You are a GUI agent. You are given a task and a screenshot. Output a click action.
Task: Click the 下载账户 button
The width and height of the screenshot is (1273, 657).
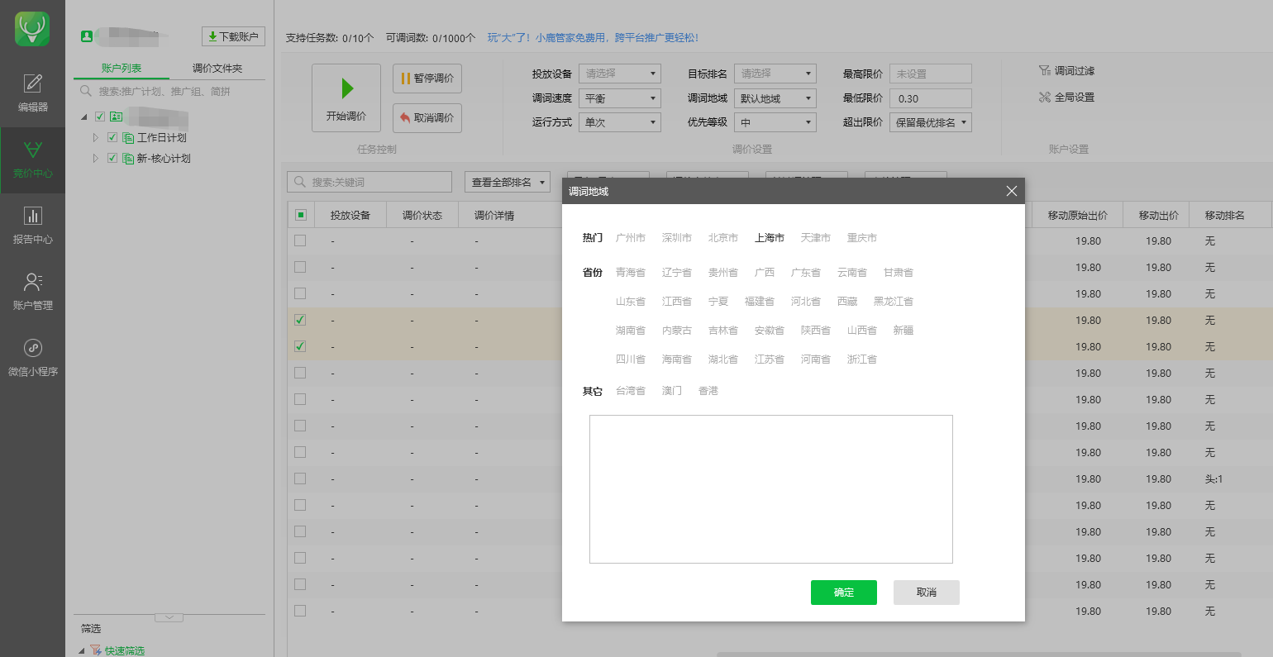click(x=233, y=36)
